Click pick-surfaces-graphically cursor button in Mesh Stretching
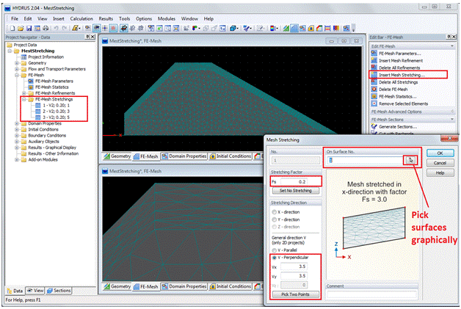This screenshot has height=309, width=461. 411,160
